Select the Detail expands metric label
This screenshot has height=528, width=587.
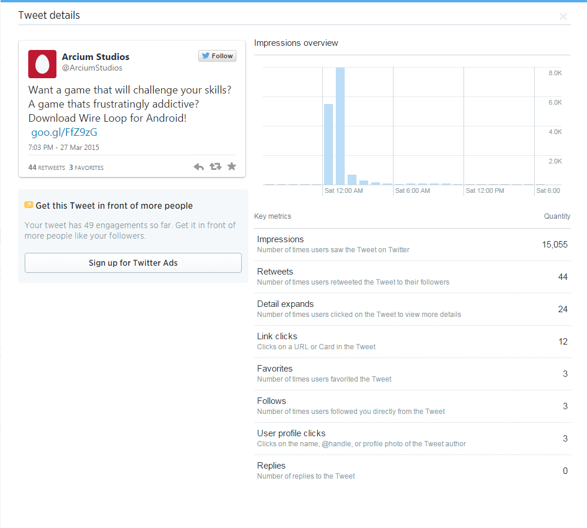coord(285,304)
